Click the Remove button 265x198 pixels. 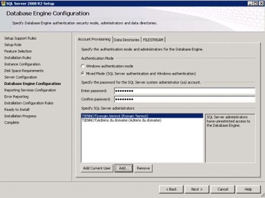[143, 168]
